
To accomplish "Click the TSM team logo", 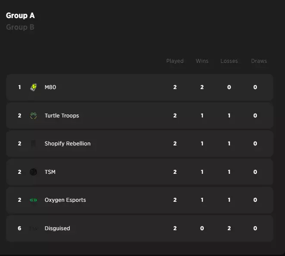I will (34, 172).
